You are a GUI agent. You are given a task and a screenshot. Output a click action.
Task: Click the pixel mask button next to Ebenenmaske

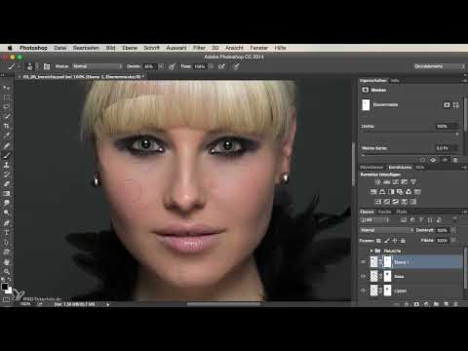447,104
